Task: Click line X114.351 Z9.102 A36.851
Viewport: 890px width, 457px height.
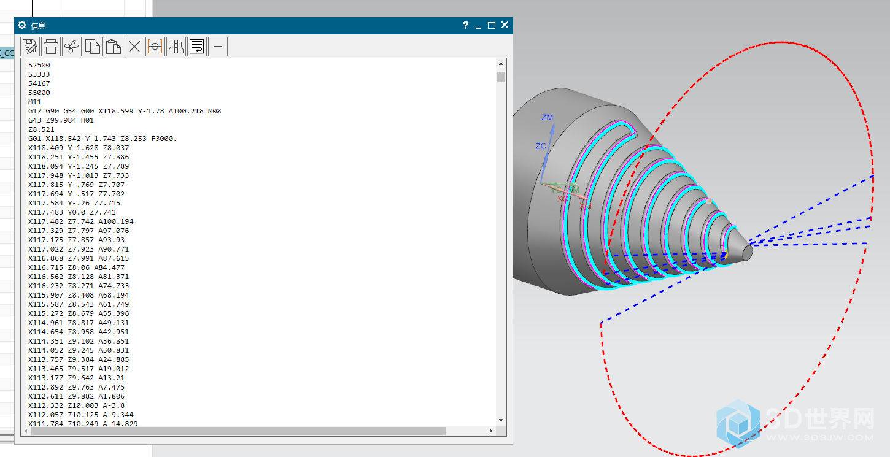Action: click(x=79, y=341)
